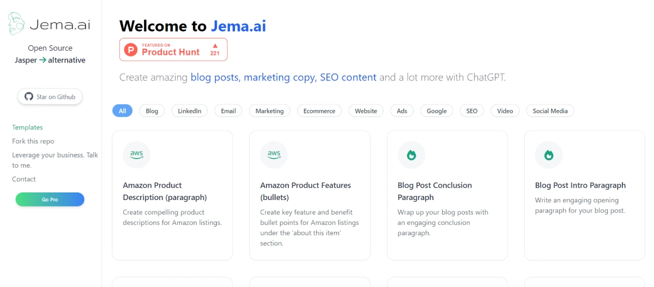Show Email templates
This screenshot has width=654, height=287.
pyautogui.click(x=228, y=111)
